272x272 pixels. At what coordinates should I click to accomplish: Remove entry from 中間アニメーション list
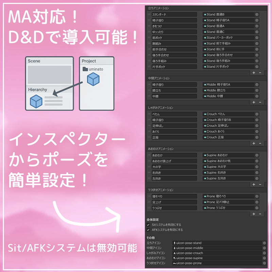pos(260,102)
